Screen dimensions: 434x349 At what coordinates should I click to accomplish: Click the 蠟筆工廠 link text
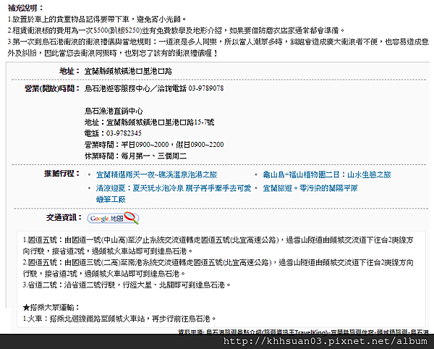pyautogui.click(x=111, y=199)
